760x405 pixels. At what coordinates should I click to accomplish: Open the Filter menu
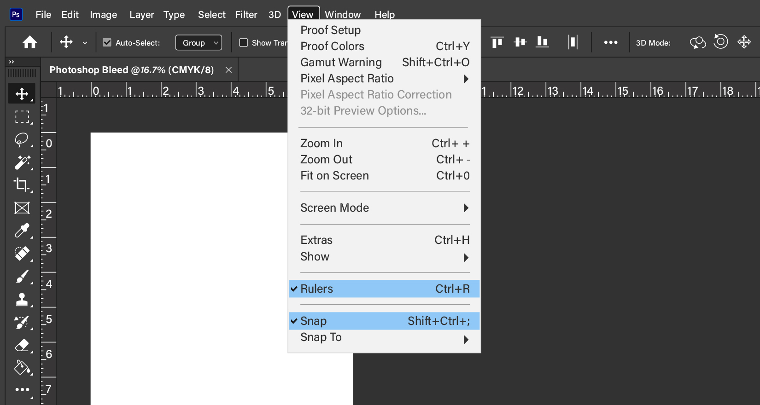[x=246, y=14]
